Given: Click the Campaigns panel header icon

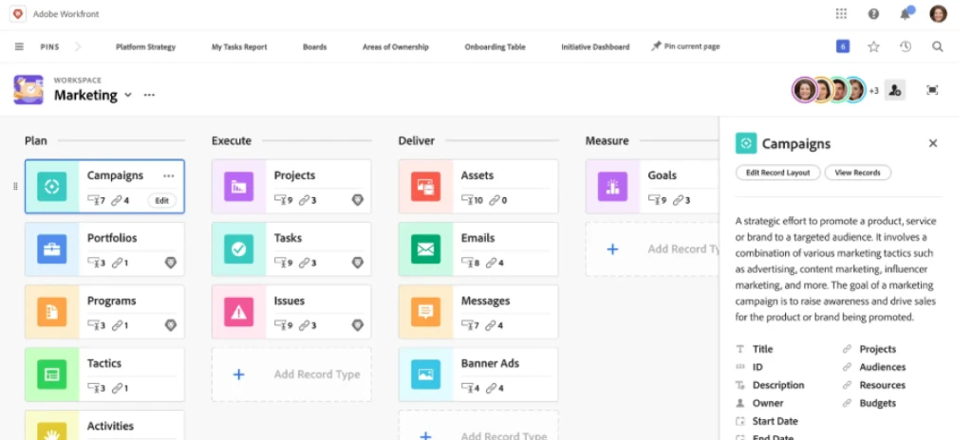Looking at the screenshot, I should click(x=746, y=143).
